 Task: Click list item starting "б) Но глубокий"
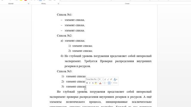106,61
